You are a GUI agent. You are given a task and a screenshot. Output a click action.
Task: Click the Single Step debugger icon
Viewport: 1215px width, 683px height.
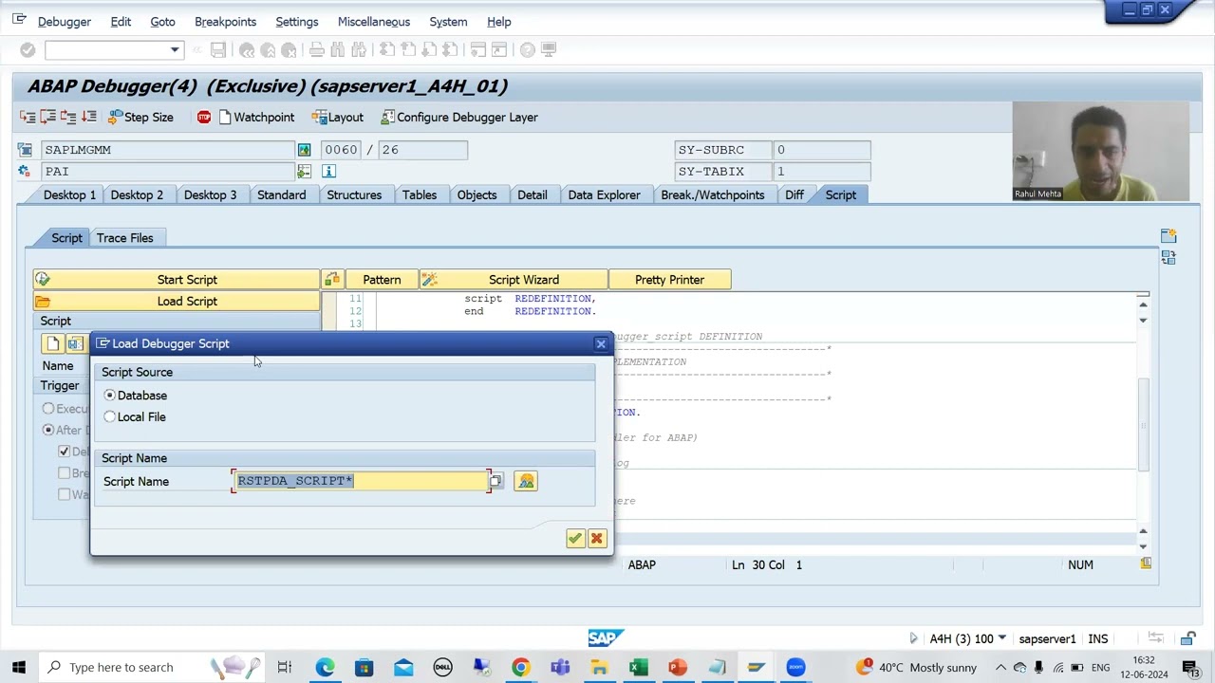28,118
